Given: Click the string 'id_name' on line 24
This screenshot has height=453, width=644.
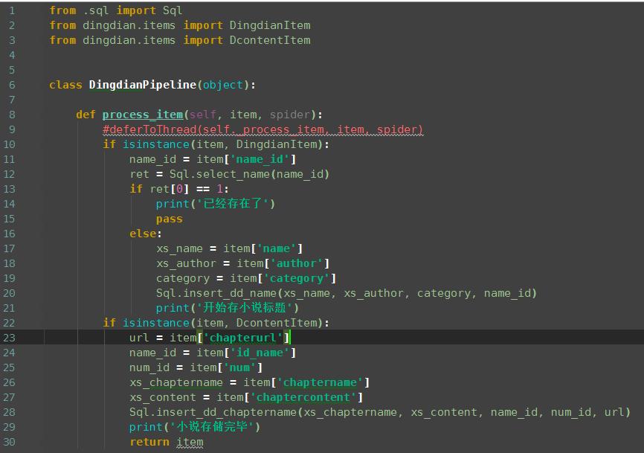Looking at the screenshot, I should [260, 353].
